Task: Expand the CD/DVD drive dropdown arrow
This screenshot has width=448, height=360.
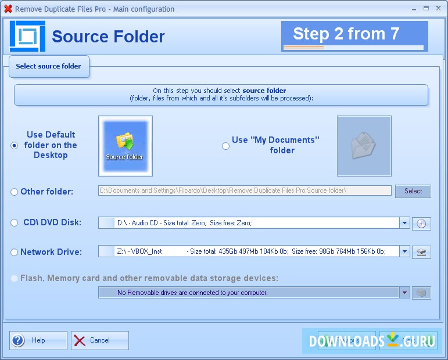Action: 404,223
